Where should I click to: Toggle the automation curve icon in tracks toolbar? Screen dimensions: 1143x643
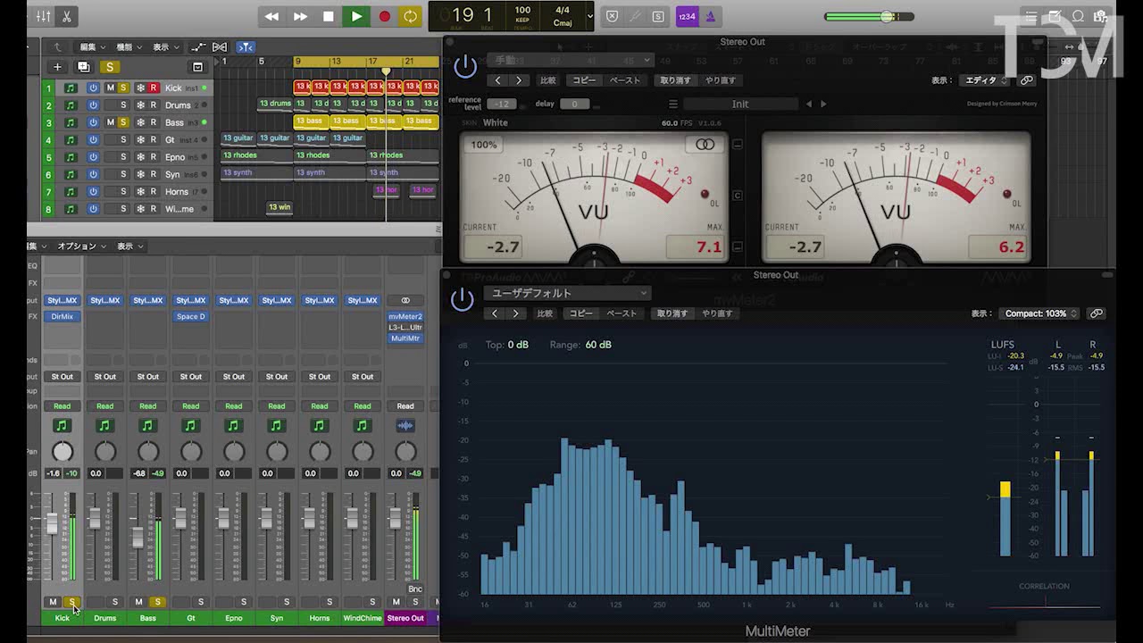[x=197, y=46]
